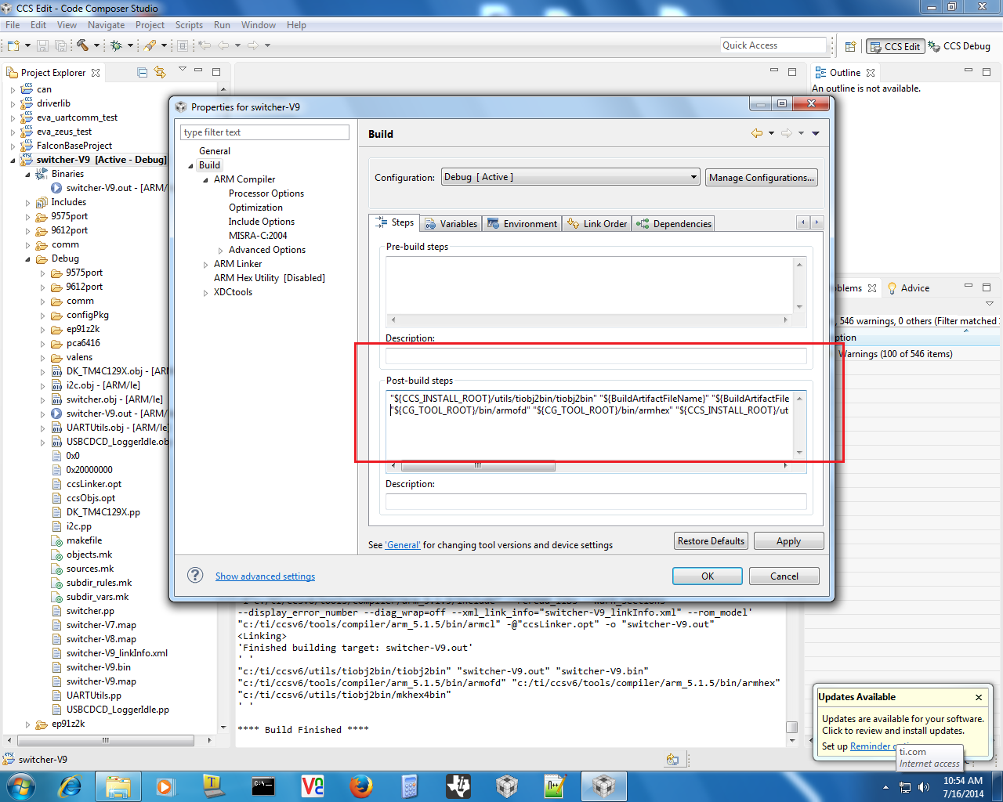Click the Restore Defaults button

[x=711, y=541]
